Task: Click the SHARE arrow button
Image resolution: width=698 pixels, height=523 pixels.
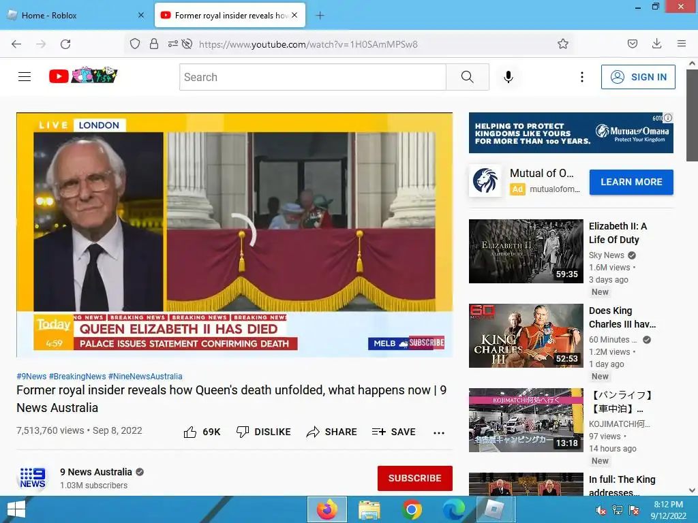Action: pyautogui.click(x=332, y=432)
